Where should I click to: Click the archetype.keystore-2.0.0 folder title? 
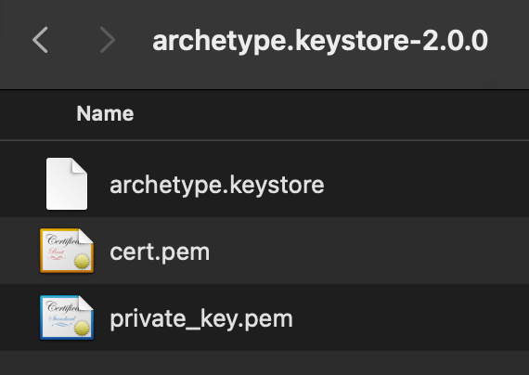[320, 41]
